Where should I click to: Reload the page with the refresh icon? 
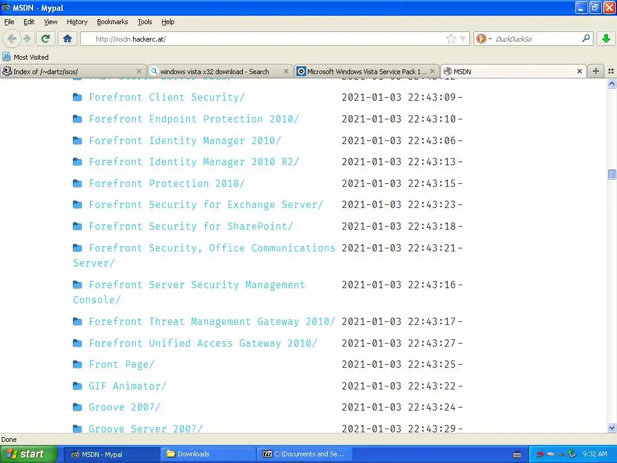pyautogui.click(x=45, y=39)
